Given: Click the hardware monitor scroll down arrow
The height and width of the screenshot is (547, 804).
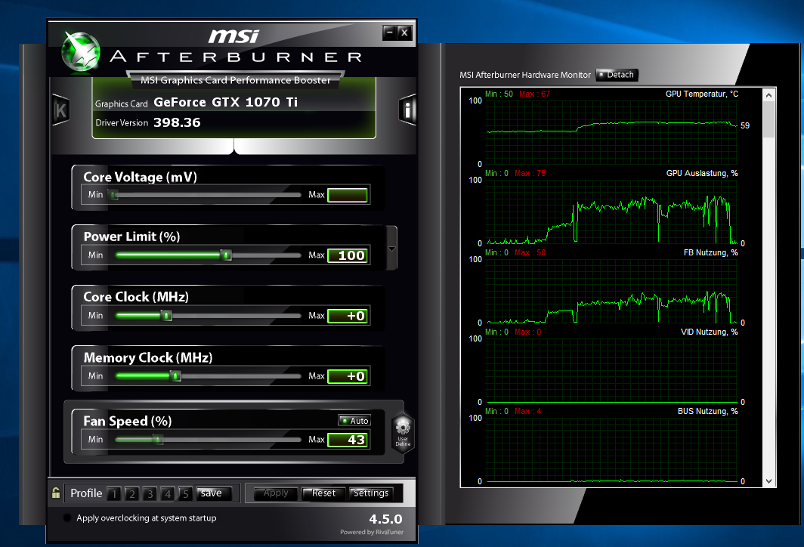Looking at the screenshot, I should pos(768,481).
